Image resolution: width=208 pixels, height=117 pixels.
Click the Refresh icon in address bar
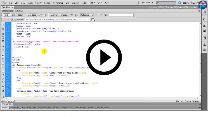point(11,20)
